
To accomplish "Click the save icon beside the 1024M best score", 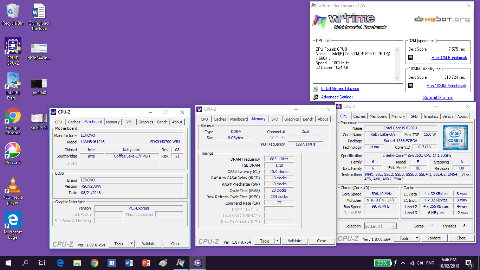I will point(411,86).
